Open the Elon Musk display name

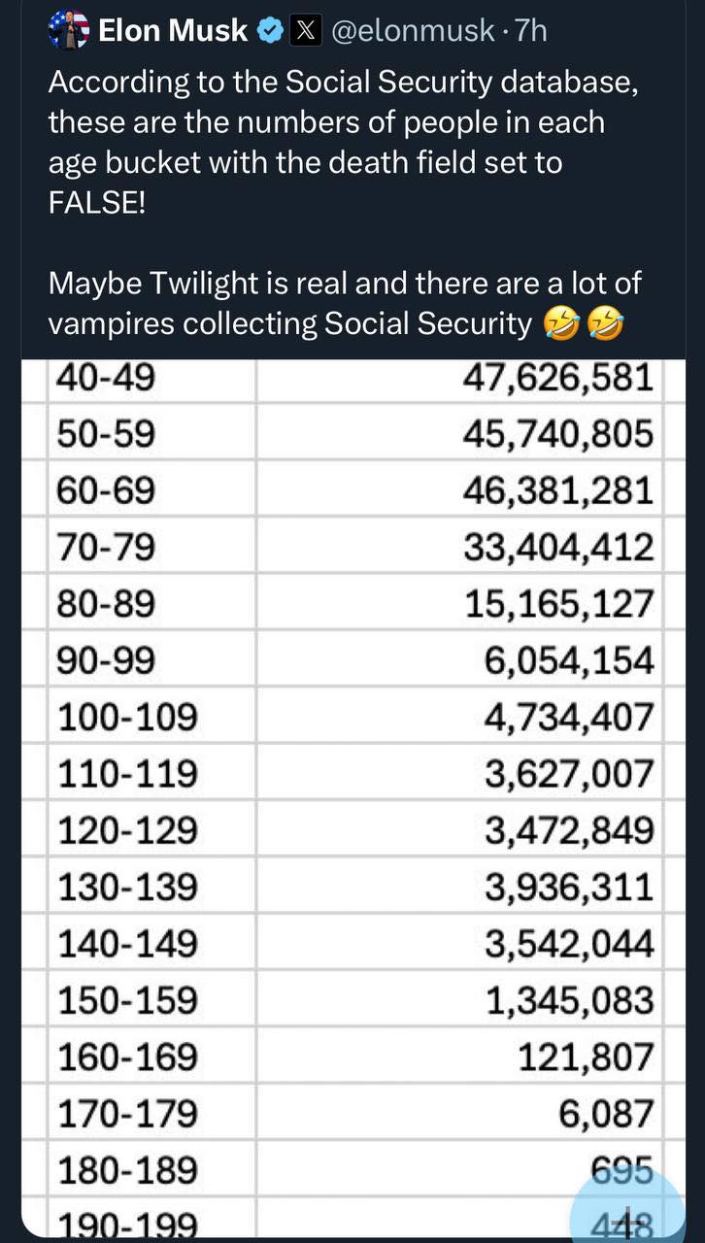[x=173, y=32]
